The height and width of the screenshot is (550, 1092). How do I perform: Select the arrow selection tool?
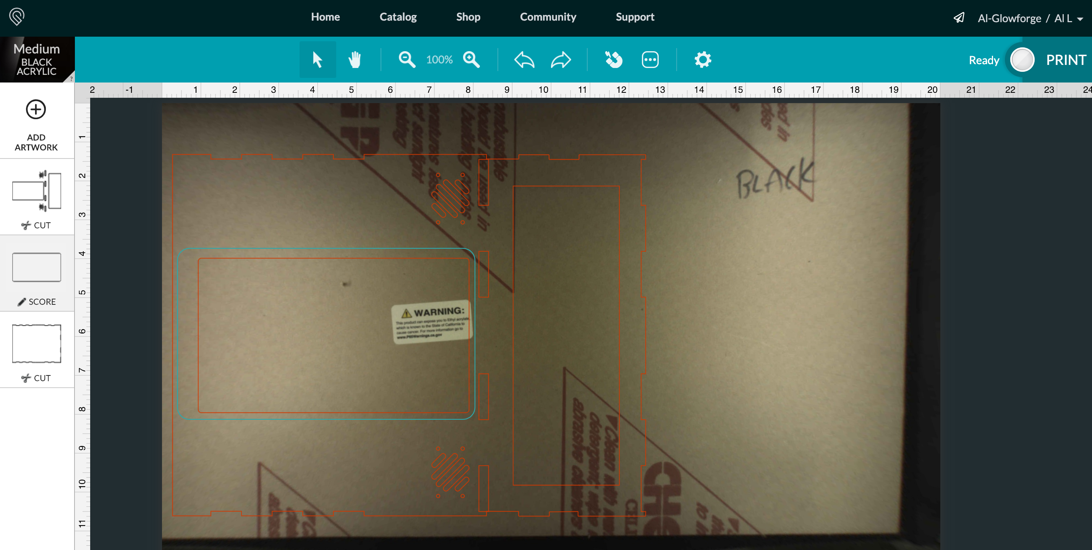pyautogui.click(x=318, y=59)
